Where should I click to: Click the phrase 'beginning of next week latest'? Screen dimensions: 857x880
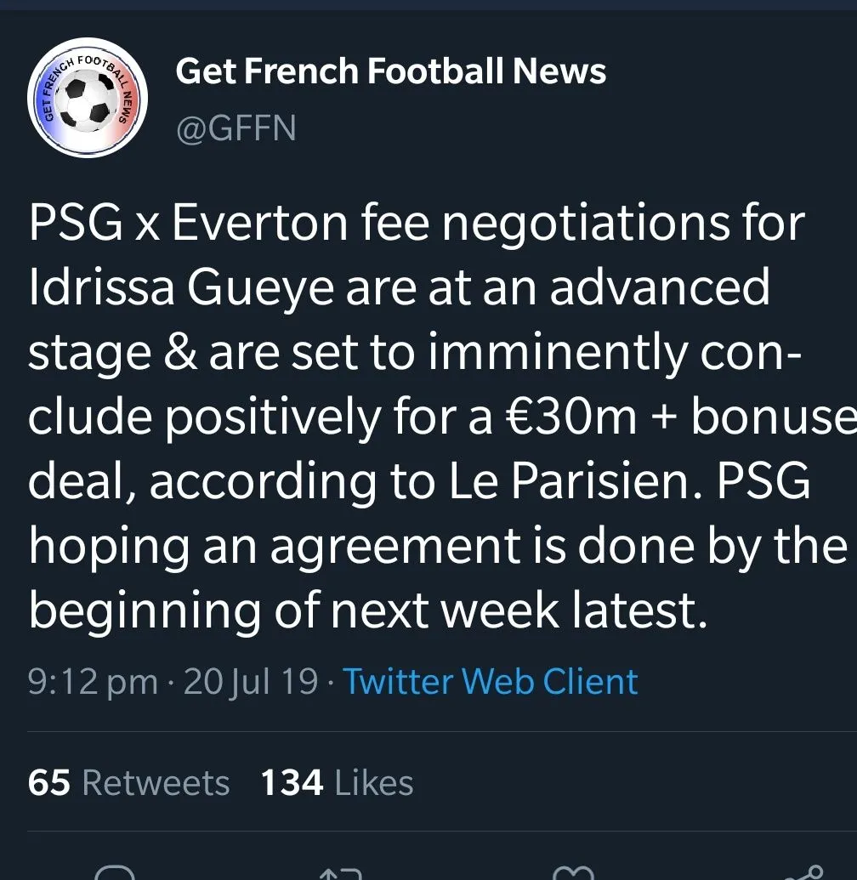click(x=367, y=610)
